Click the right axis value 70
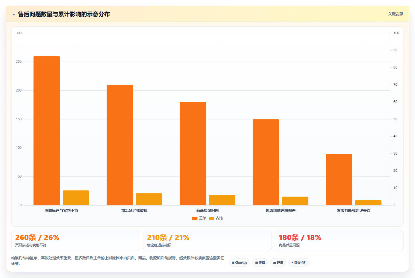This screenshot has height=278, width=415. point(395,85)
